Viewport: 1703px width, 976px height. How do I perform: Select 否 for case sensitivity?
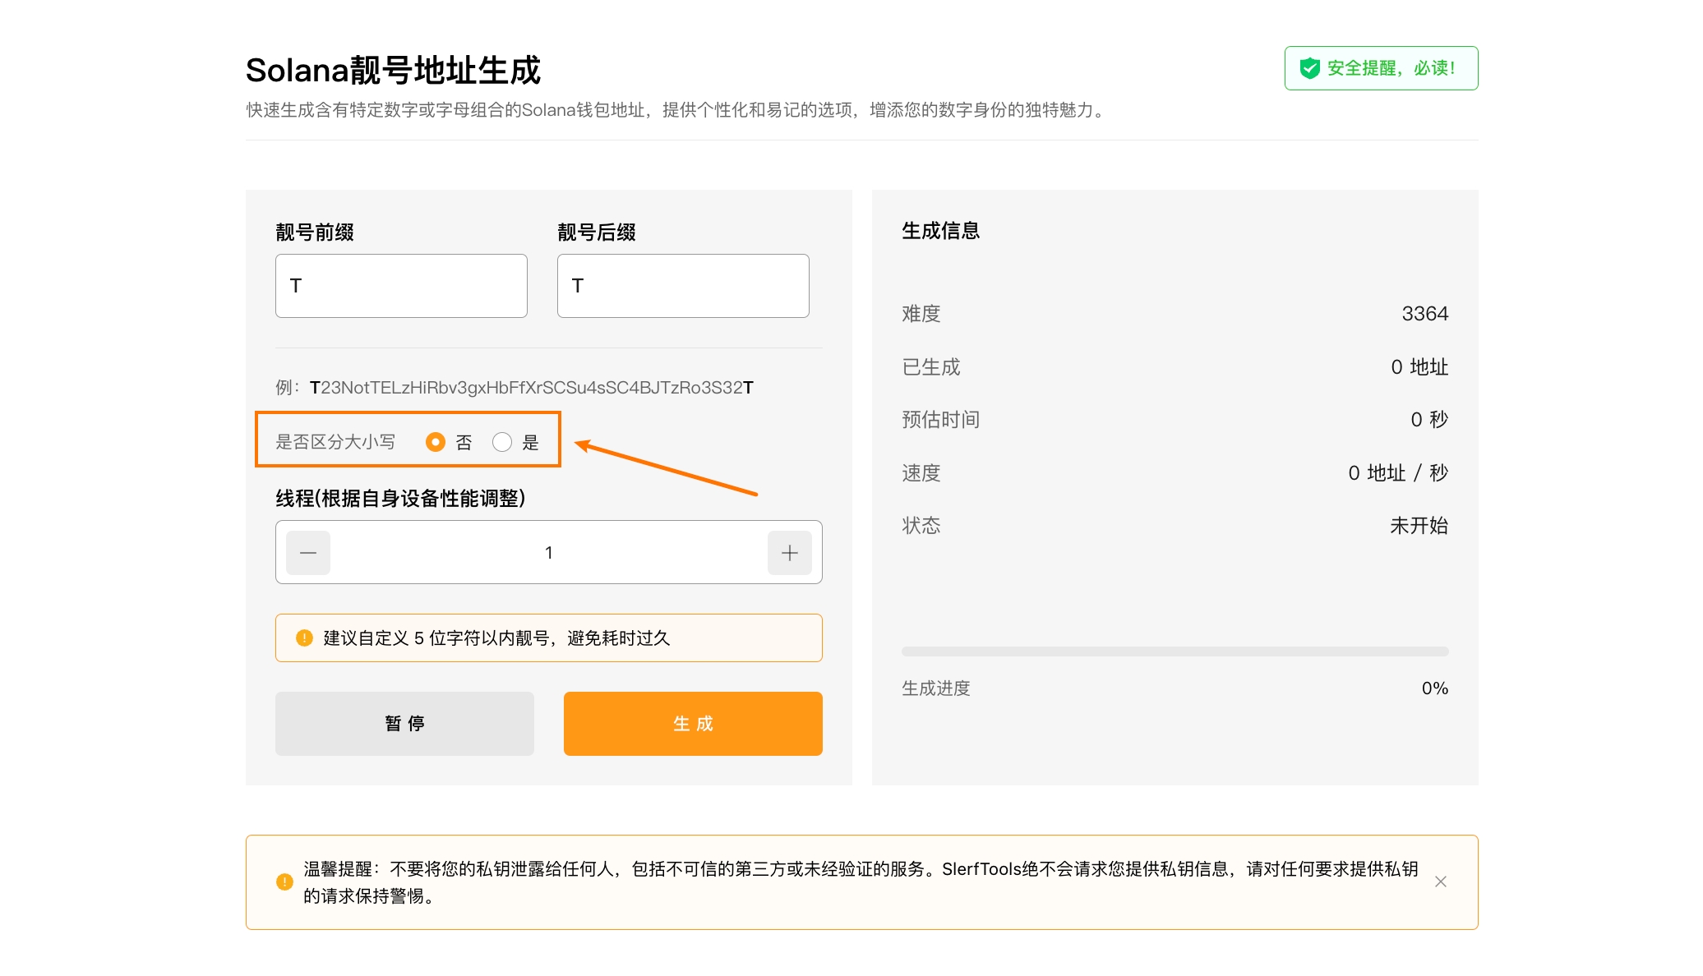[436, 442]
